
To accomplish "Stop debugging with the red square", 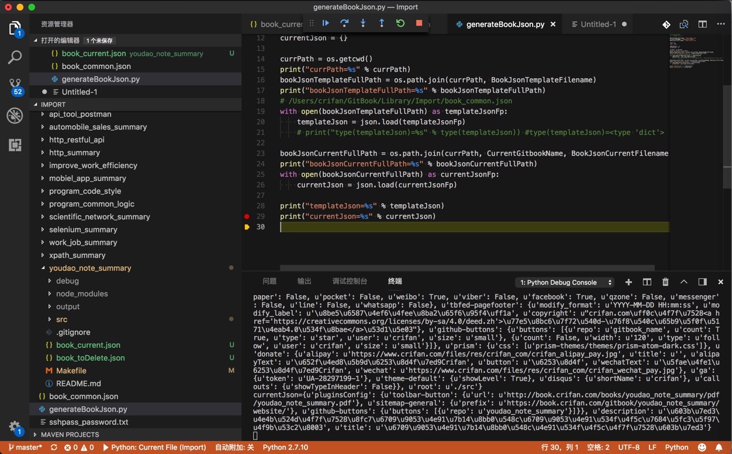I will (419, 23).
